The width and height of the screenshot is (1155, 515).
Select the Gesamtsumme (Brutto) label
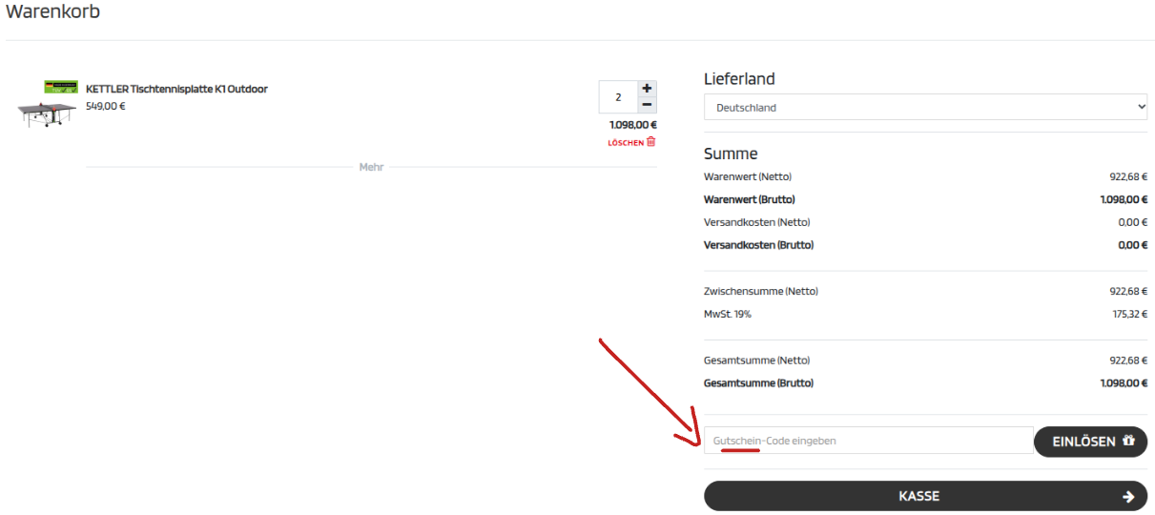pos(758,383)
